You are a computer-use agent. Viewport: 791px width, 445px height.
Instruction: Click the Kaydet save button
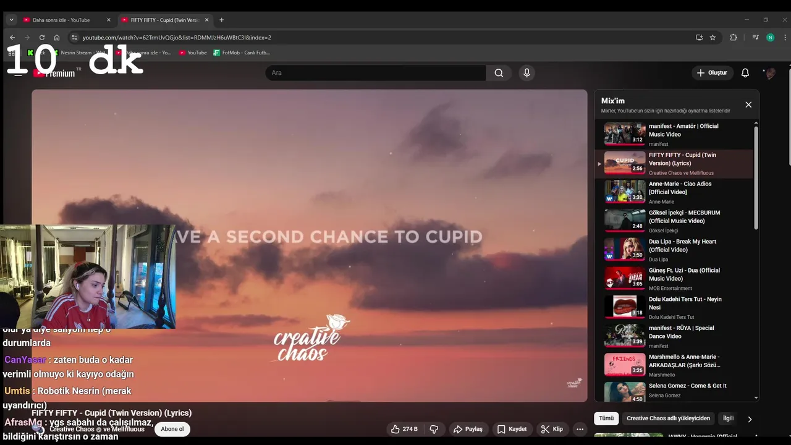512,429
